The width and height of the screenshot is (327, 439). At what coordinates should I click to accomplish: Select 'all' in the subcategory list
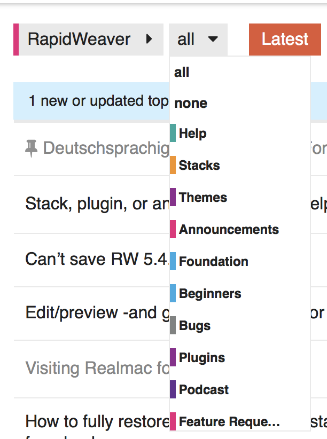[182, 73]
